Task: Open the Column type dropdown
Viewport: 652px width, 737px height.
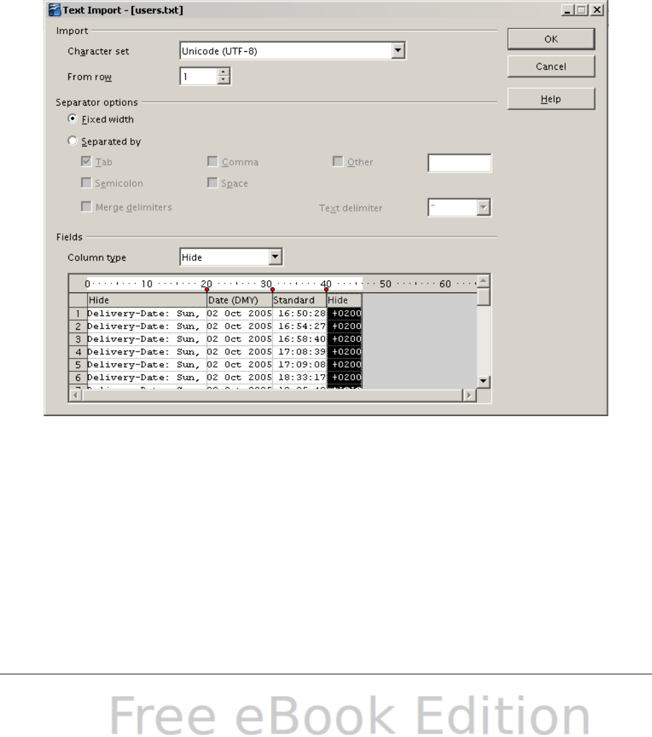Action: click(276, 257)
